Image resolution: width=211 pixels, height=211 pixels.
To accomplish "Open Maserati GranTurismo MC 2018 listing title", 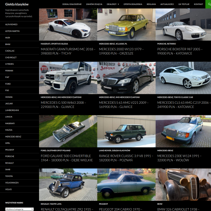I will (68, 51).
